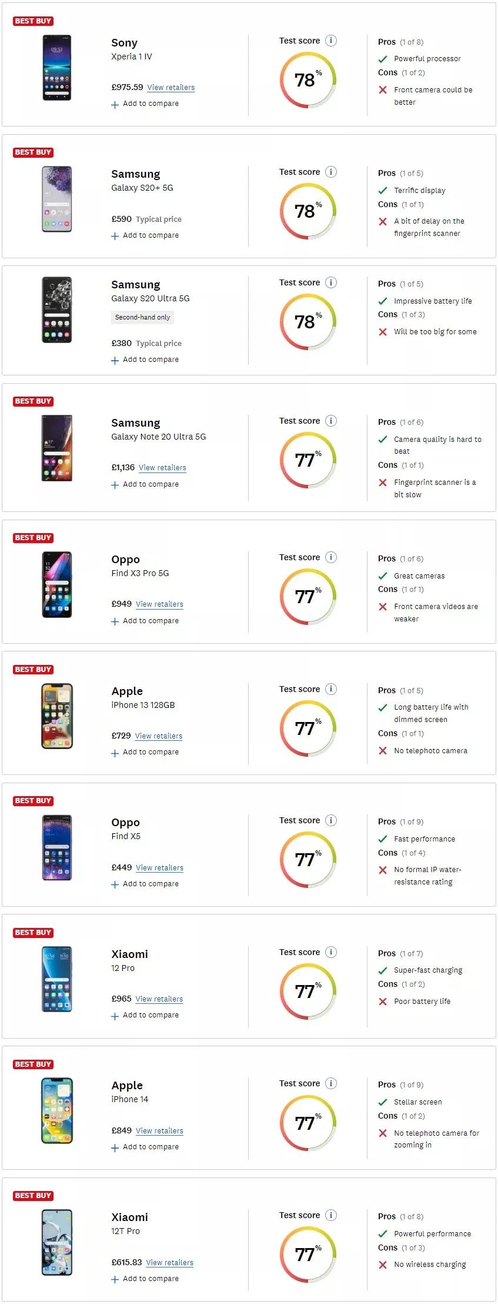Show Test score info for Galaxy S20 Ultra 5G
498x1304 pixels.
(x=331, y=282)
